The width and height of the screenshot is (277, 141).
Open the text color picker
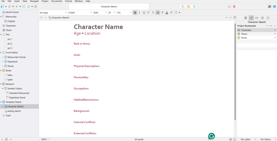(x=167, y=13)
